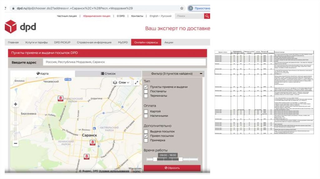
Task: Expand map to fullscreen
Action: click(x=137, y=83)
